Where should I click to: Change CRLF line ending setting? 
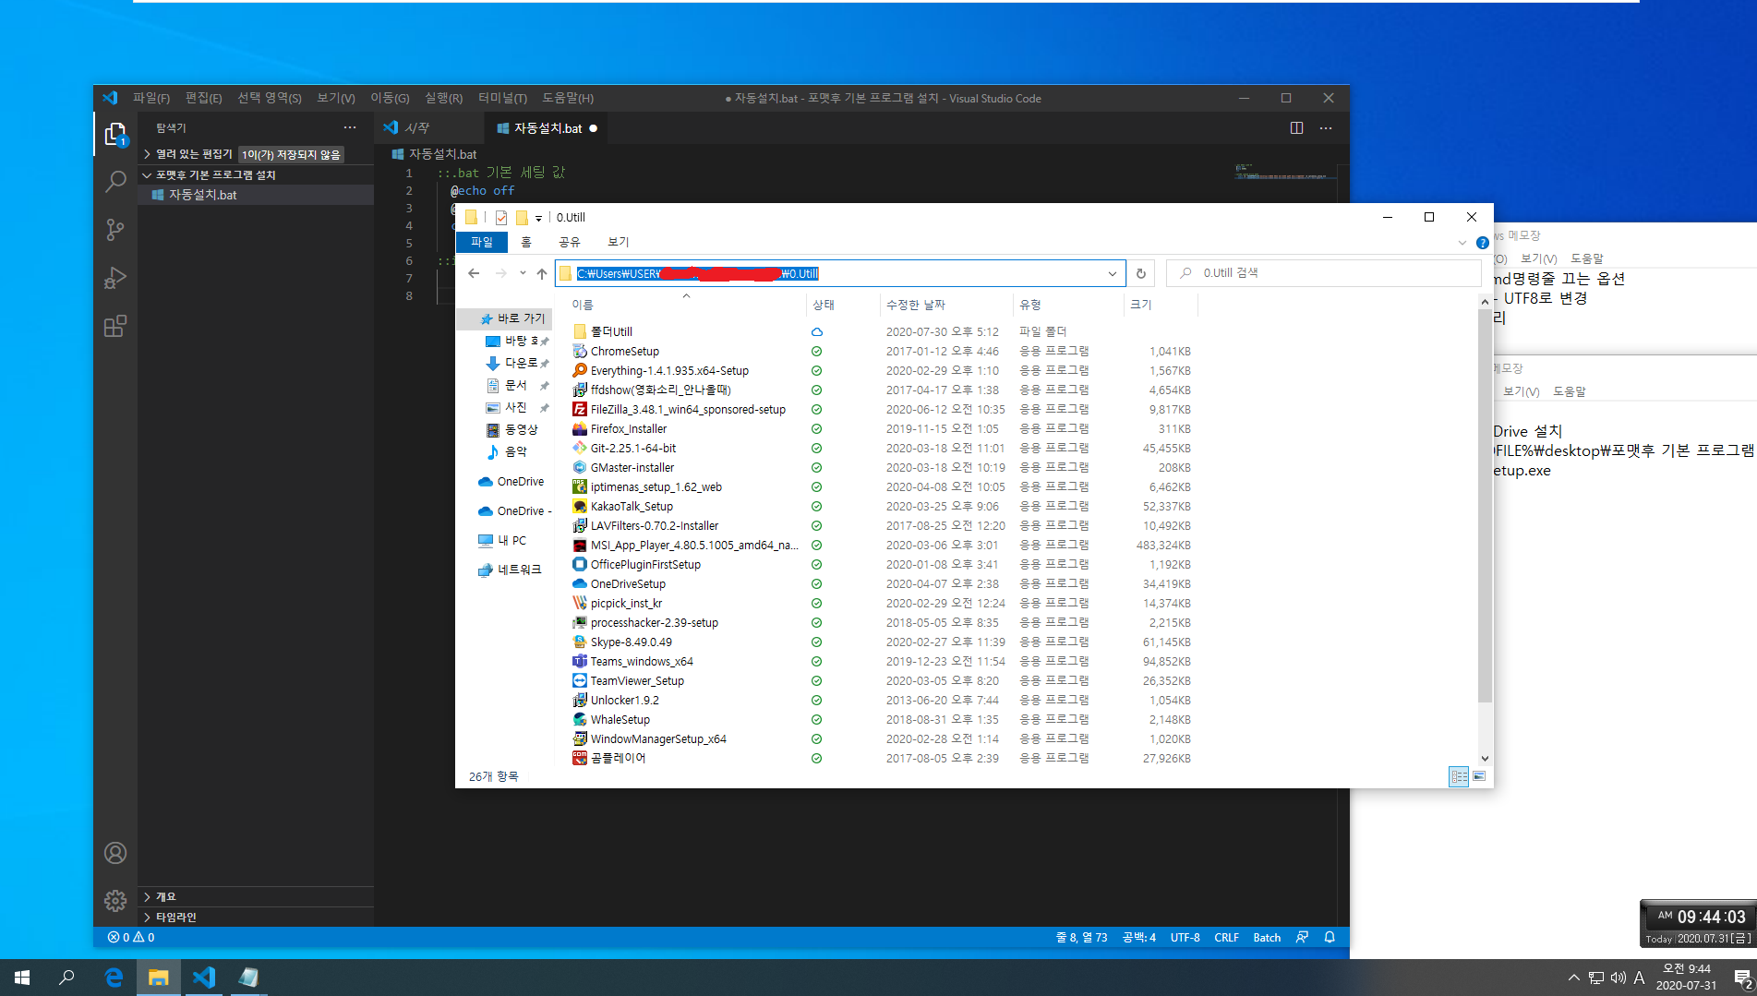[x=1226, y=937]
